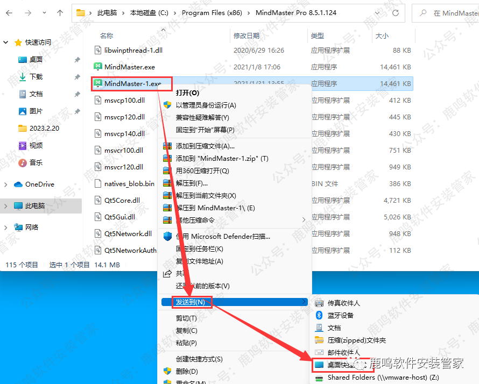
Task: Expand the This PC tree node
Action: [x=6, y=206]
